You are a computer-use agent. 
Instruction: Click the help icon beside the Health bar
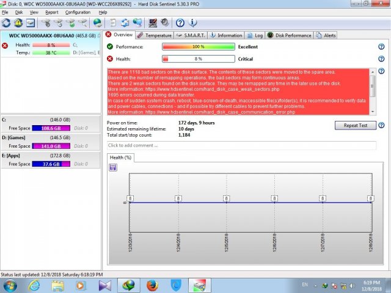tap(381, 59)
